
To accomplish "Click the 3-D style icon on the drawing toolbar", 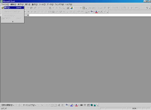I will point(95,105).
